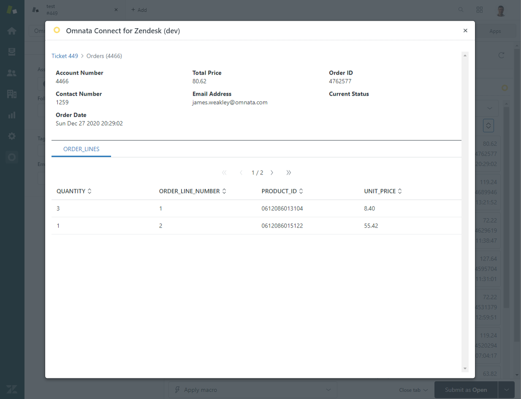Open Omnata app icon in sidebar
Image resolution: width=521 pixels, height=399 pixels.
[12, 157]
